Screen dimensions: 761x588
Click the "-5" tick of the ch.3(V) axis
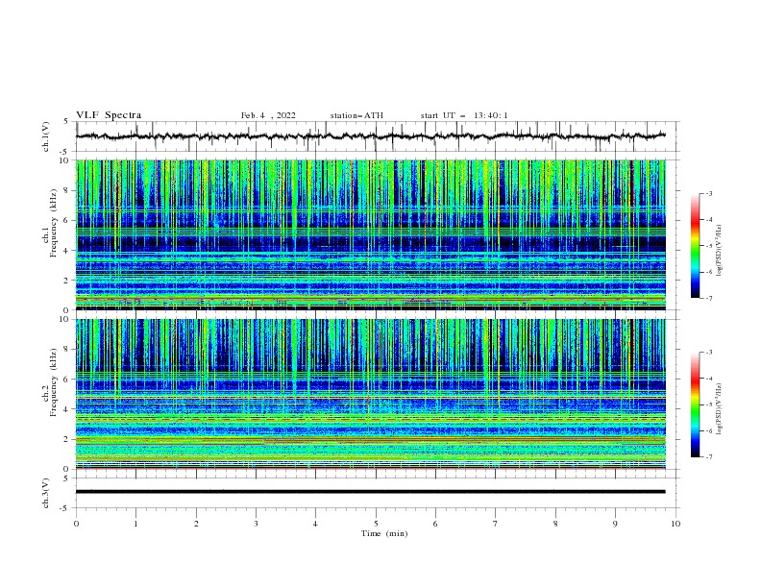tap(65, 508)
